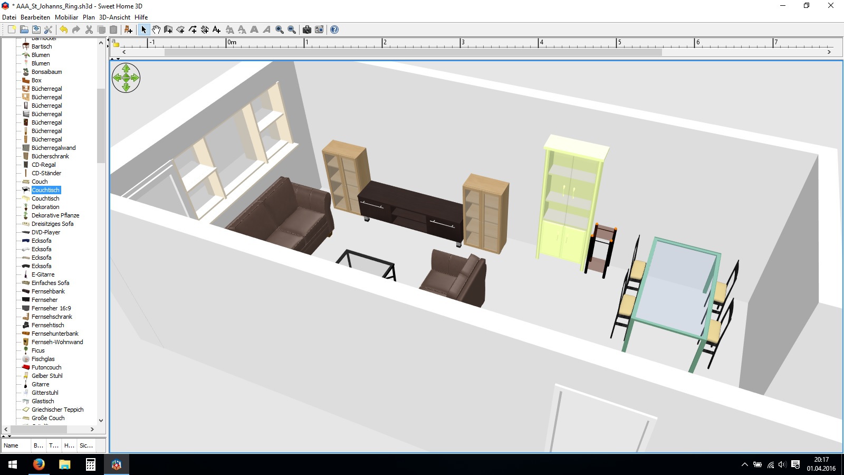Collapse furniture catalog with small up arrow
Image resolution: width=844 pixels, height=475 pixels.
(x=4, y=436)
